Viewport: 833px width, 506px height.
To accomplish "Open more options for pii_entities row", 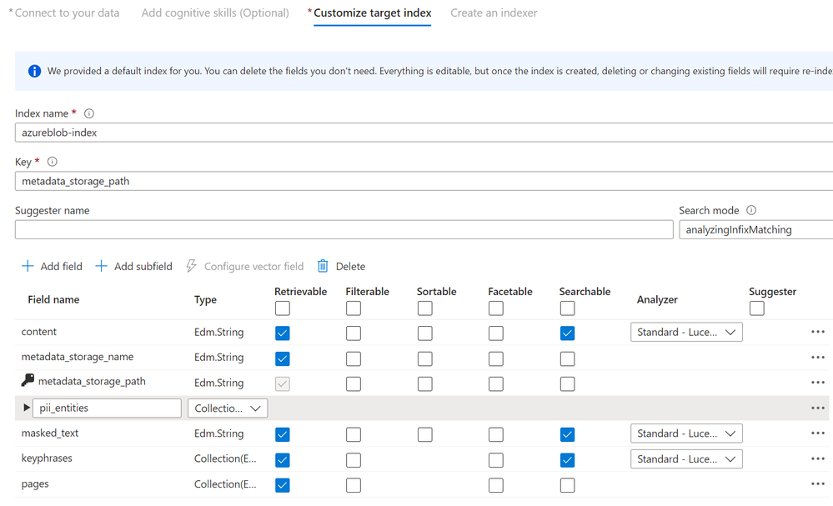I will 817,408.
